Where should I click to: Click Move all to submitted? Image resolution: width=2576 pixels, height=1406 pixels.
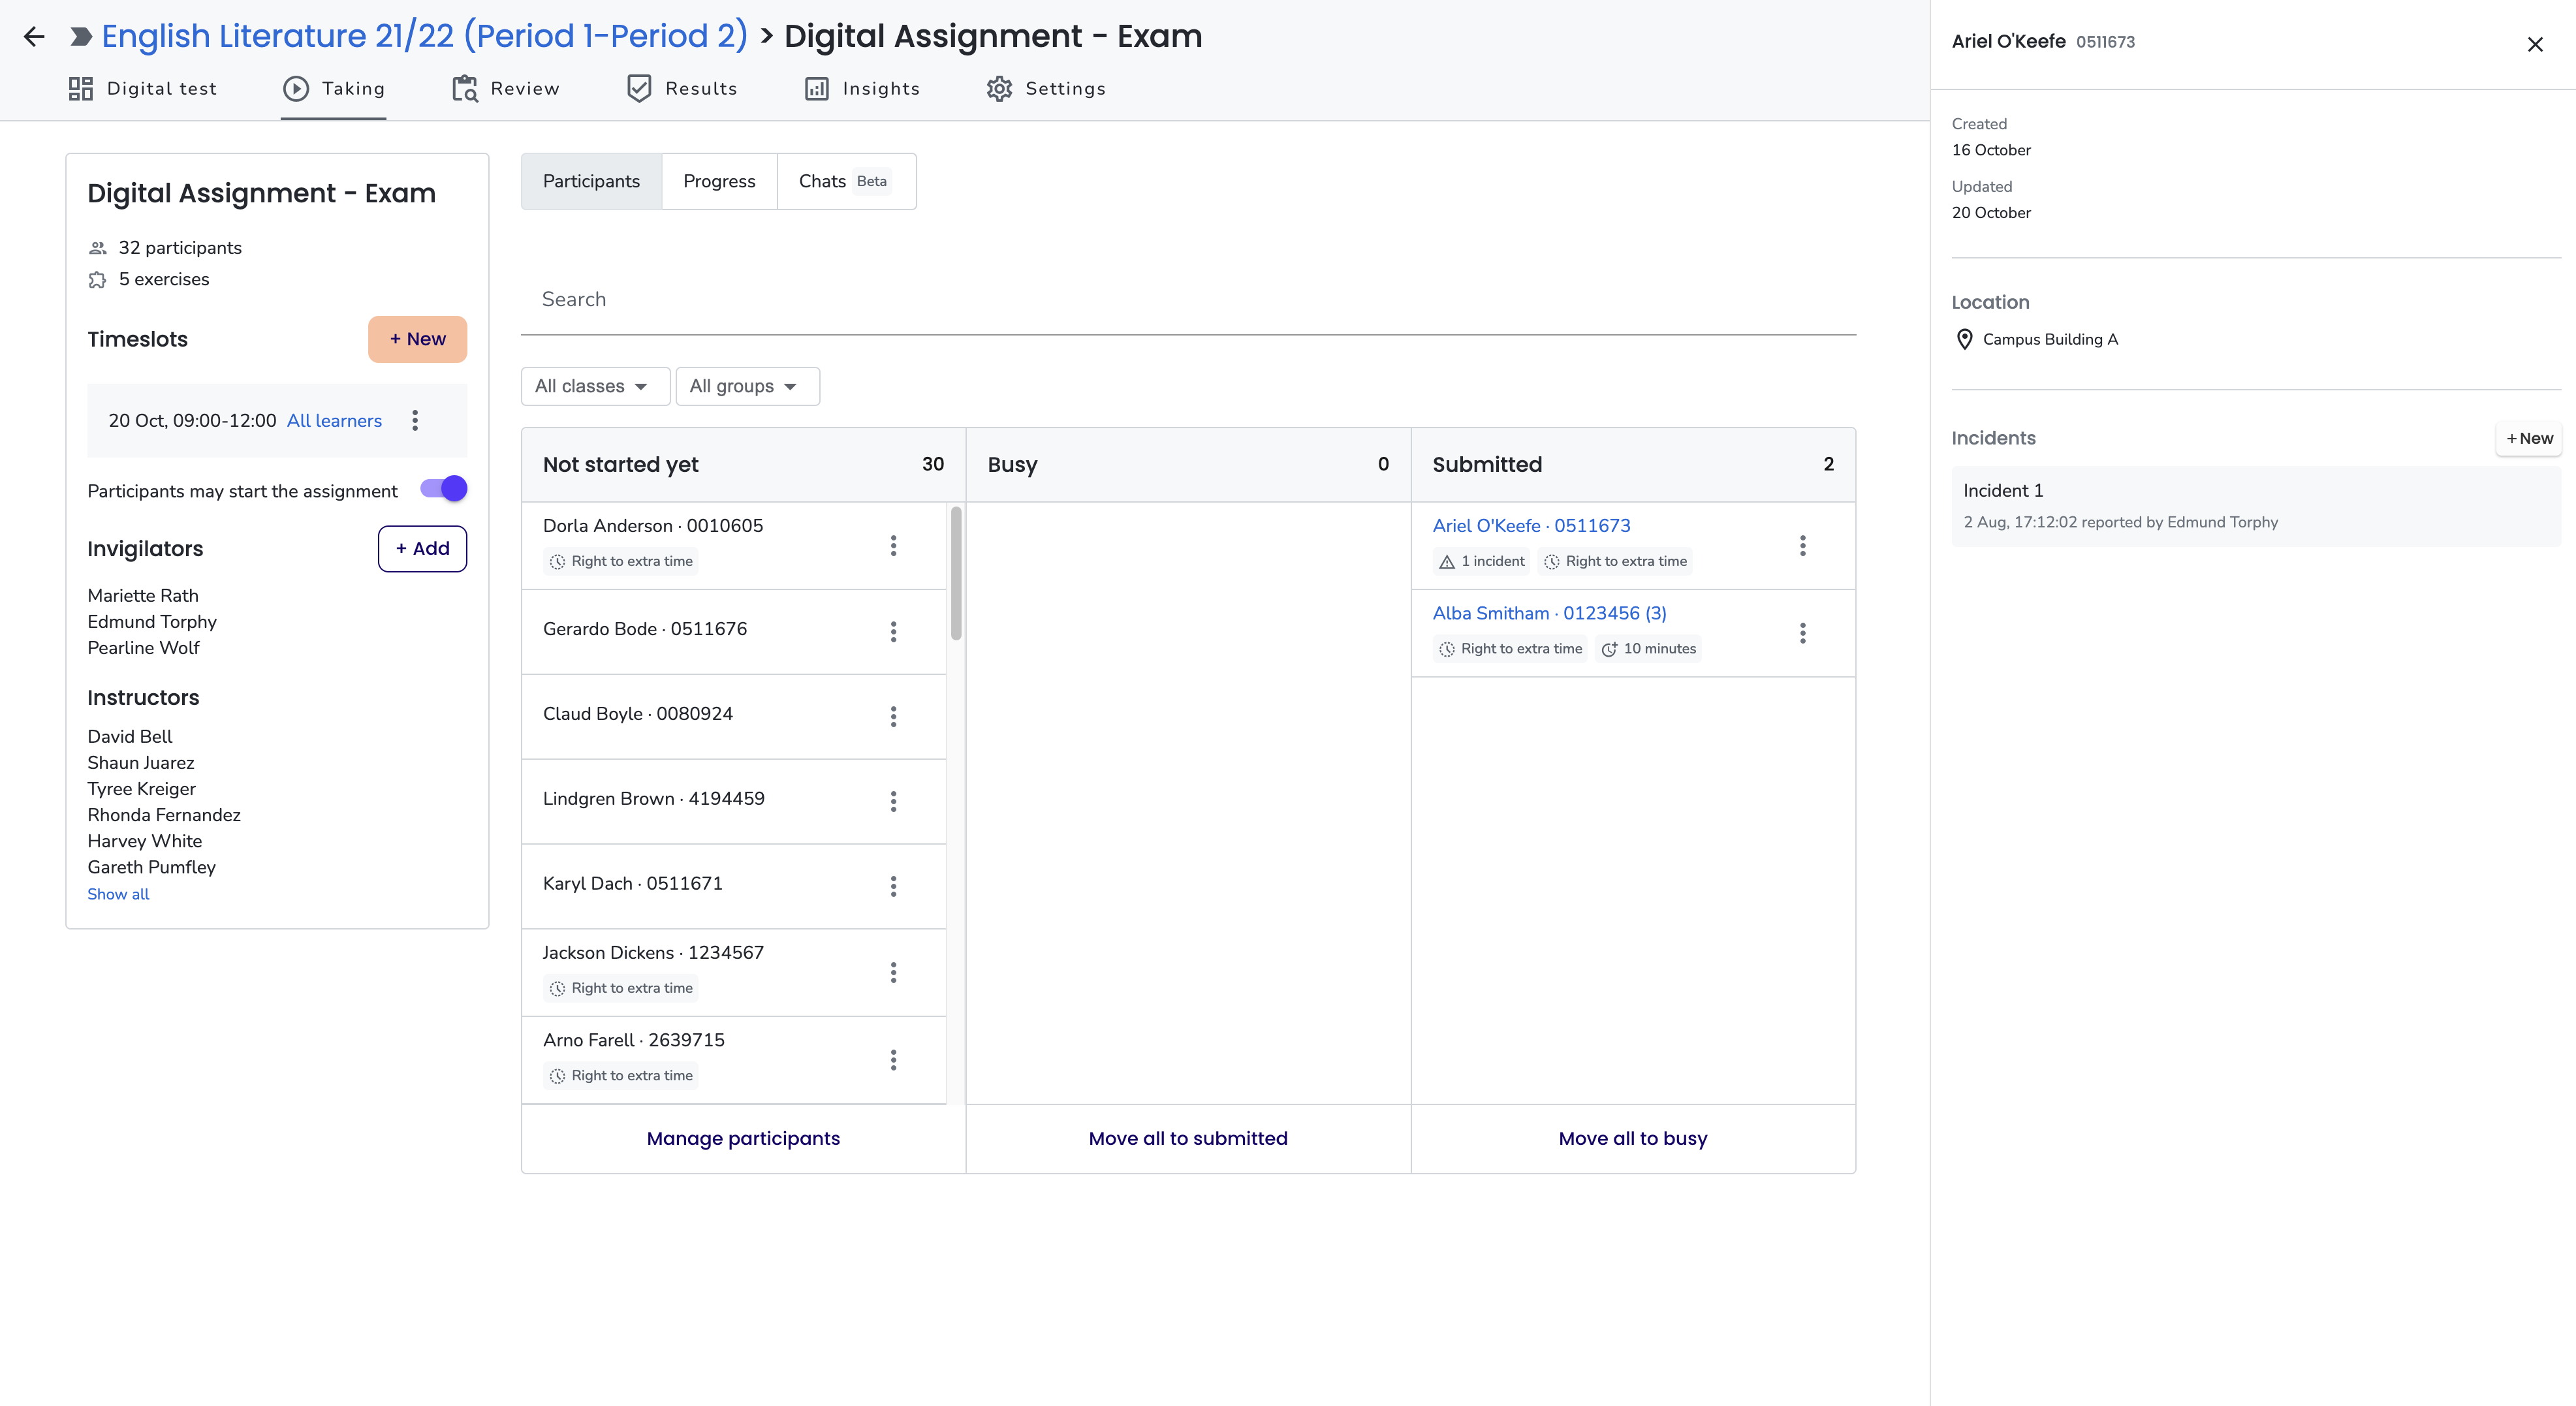[1188, 1139]
